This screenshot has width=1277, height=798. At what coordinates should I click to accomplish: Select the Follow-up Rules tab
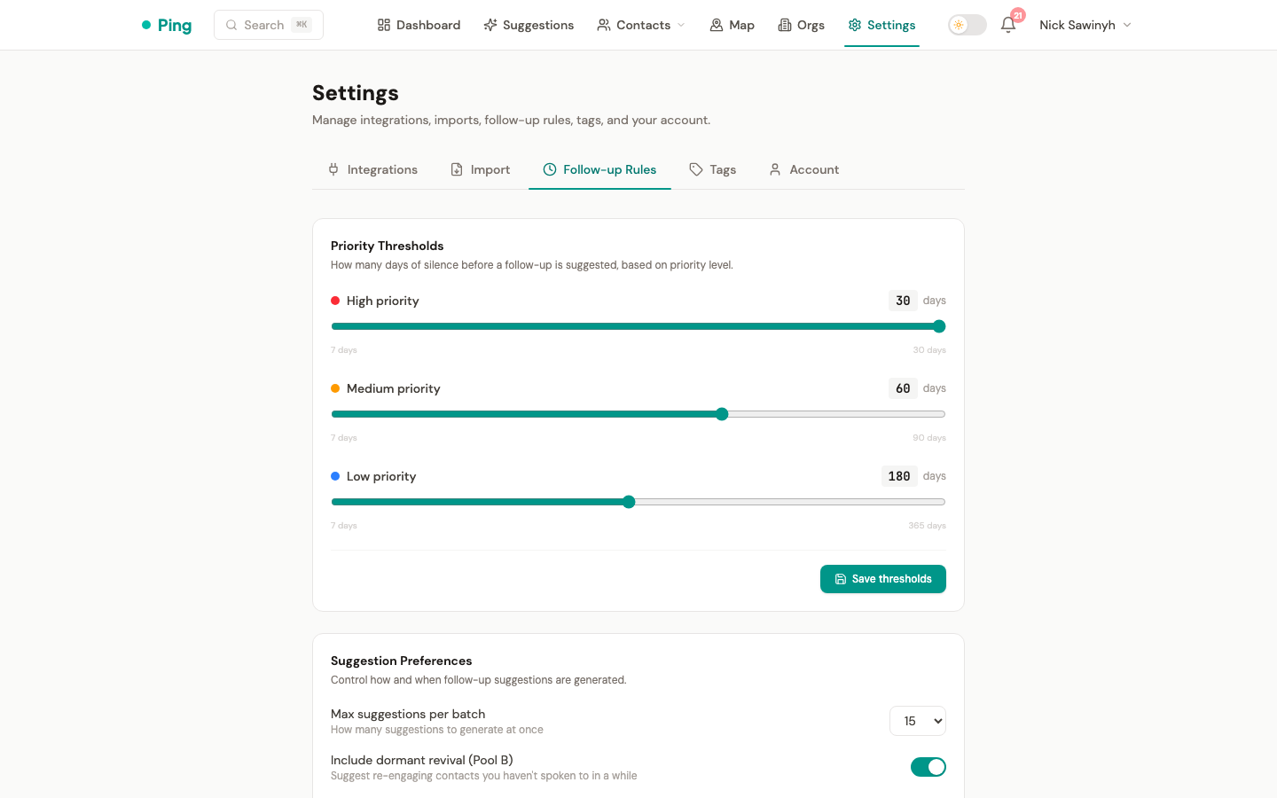tap(599, 169)
